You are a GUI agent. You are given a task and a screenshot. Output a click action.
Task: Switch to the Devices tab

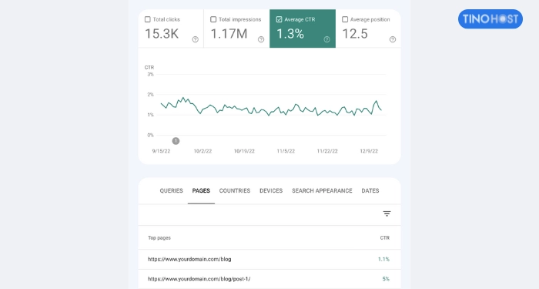(271, 190)
